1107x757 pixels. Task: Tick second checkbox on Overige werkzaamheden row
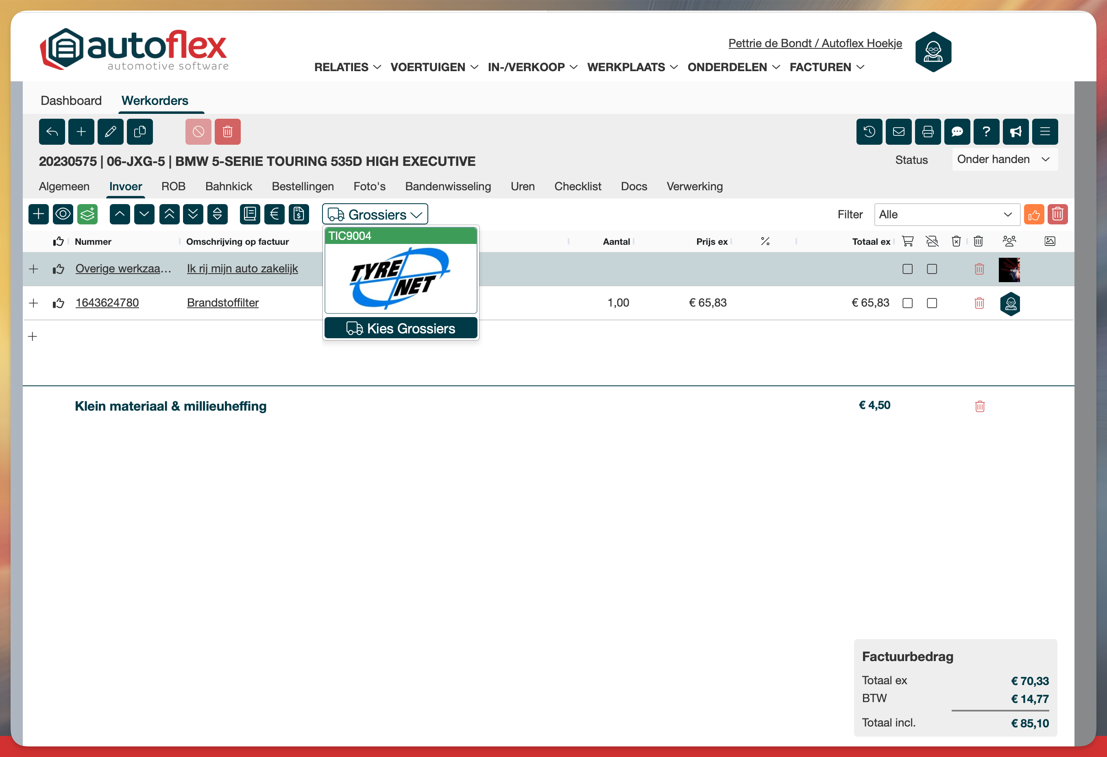coord(932,269)
